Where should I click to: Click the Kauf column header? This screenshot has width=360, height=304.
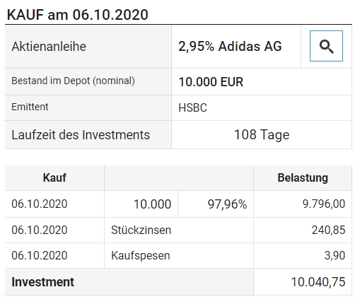click(54, 177)
